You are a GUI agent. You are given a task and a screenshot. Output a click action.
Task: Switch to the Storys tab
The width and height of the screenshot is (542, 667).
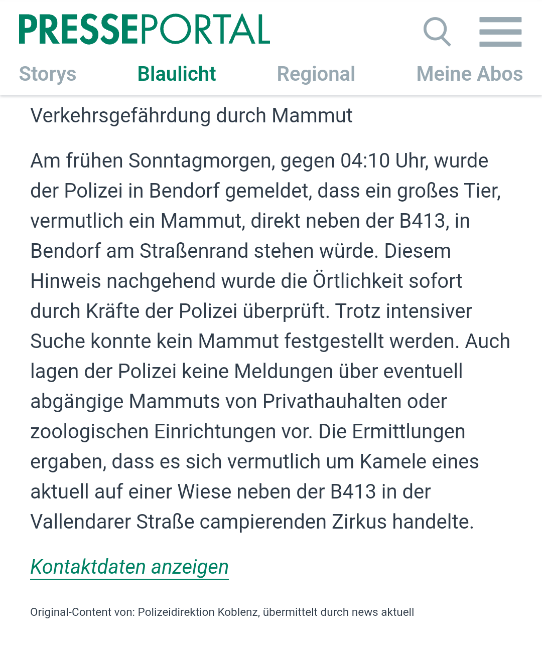tap(48, 74)
